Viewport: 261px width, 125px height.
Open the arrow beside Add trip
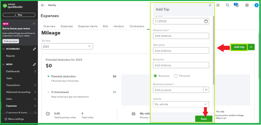tap(251, 47)
